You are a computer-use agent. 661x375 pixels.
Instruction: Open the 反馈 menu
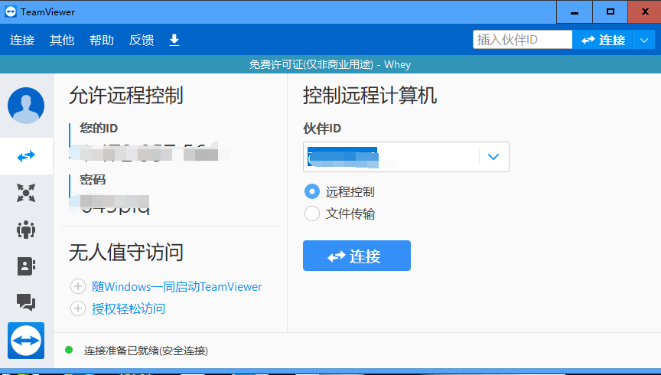[x=142, y=40]
